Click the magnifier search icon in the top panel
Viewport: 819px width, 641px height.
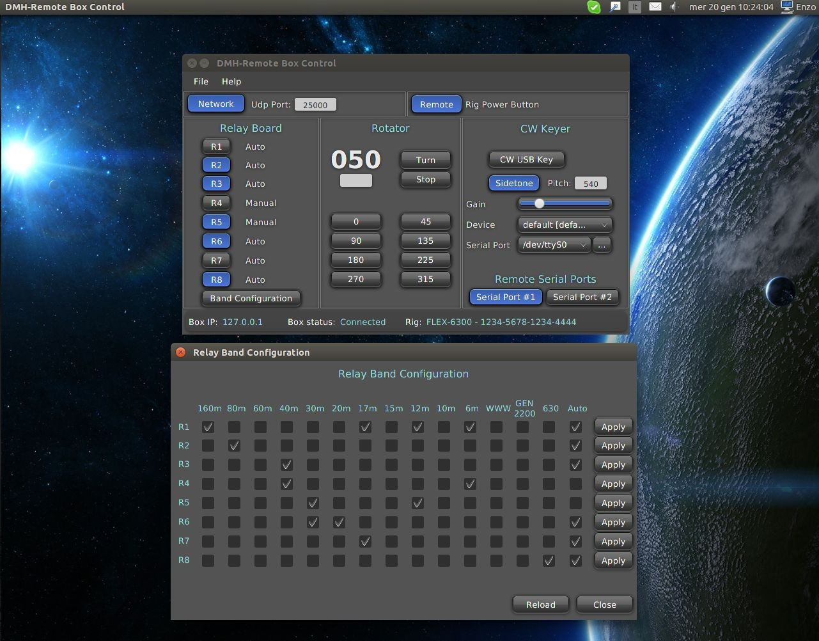[x=614, y=6]
